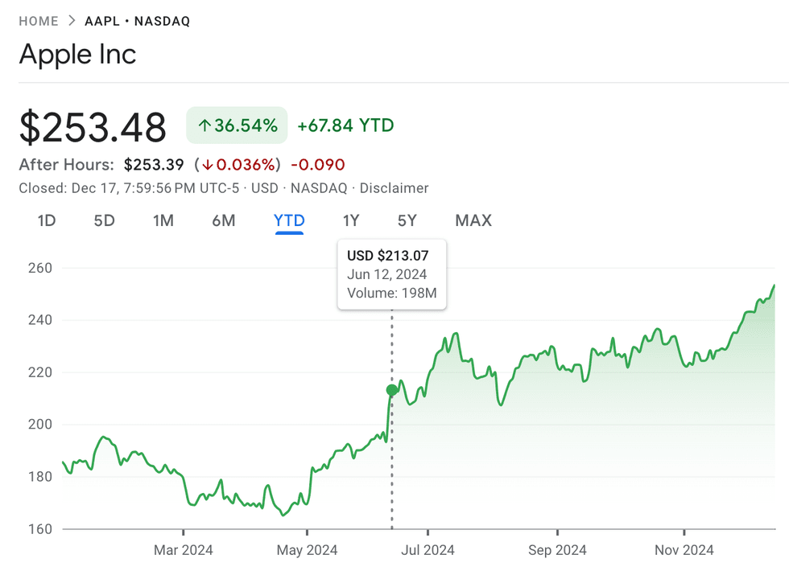This screenshot has width=789, height=571.
Task: Select the 1D time range tab
Action: coord(47,220)
